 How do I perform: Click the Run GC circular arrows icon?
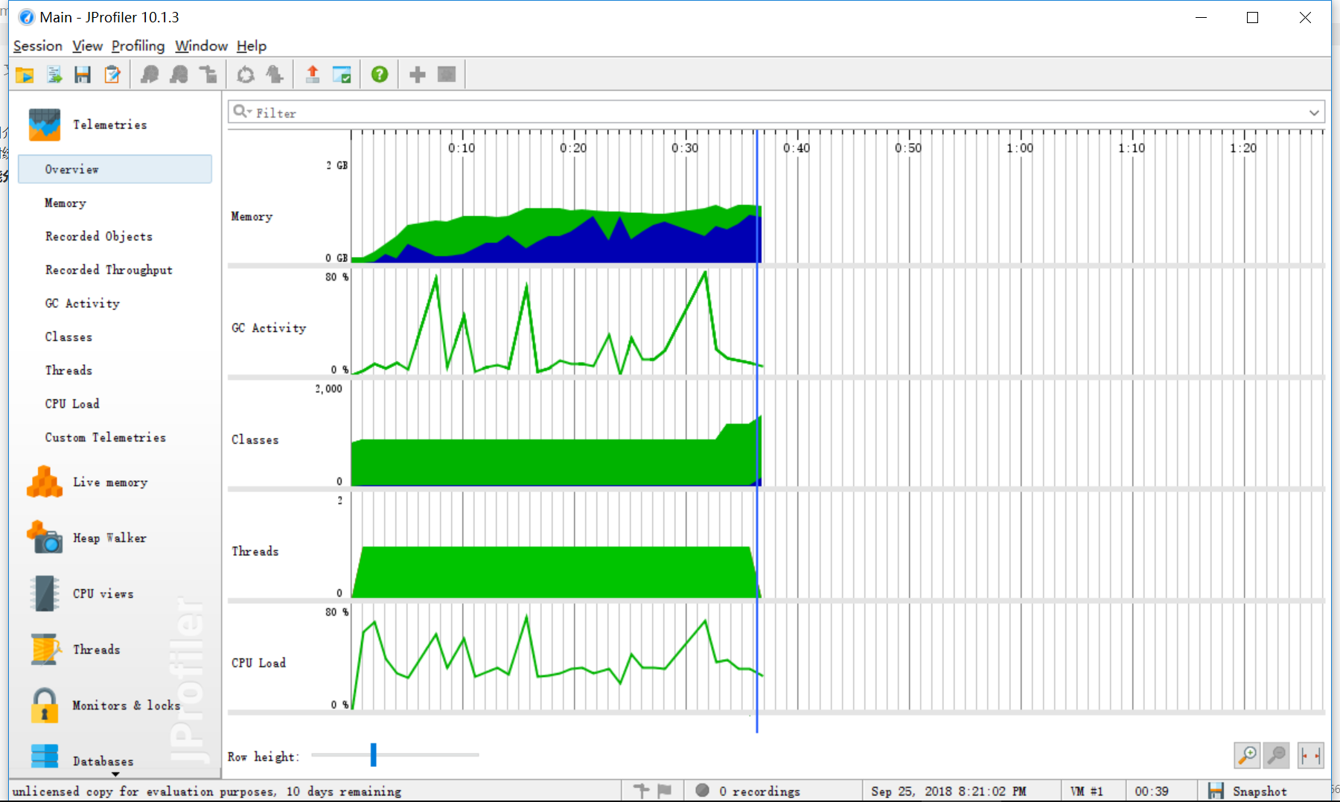point(246,74)
